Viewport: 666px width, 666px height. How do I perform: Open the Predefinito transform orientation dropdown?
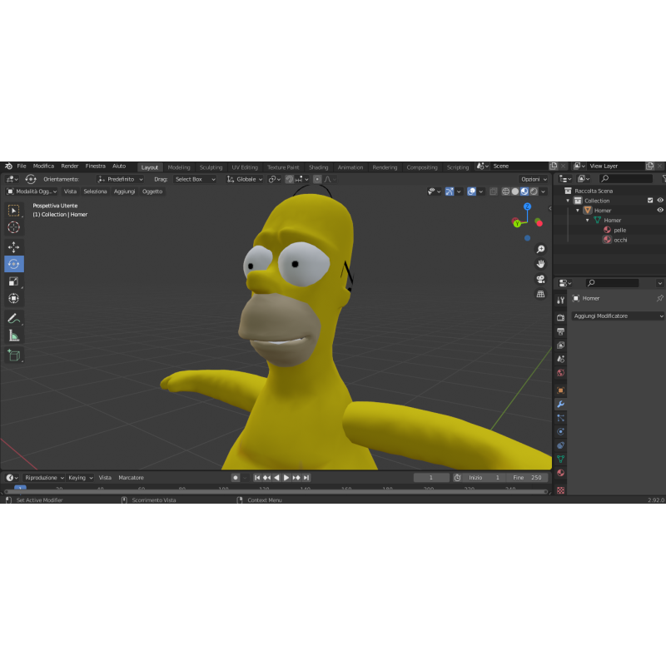coord(122,179)
